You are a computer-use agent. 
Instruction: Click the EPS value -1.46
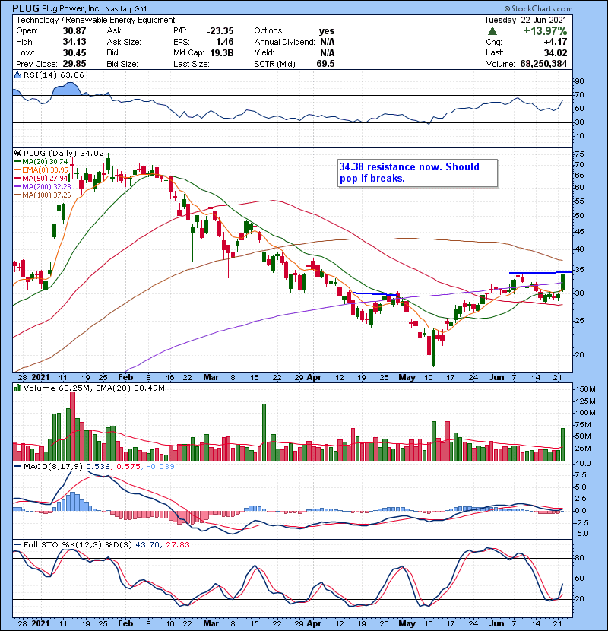point(223,42)
